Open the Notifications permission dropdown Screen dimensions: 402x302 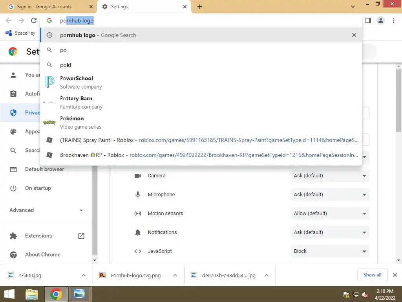click(330, 232)
